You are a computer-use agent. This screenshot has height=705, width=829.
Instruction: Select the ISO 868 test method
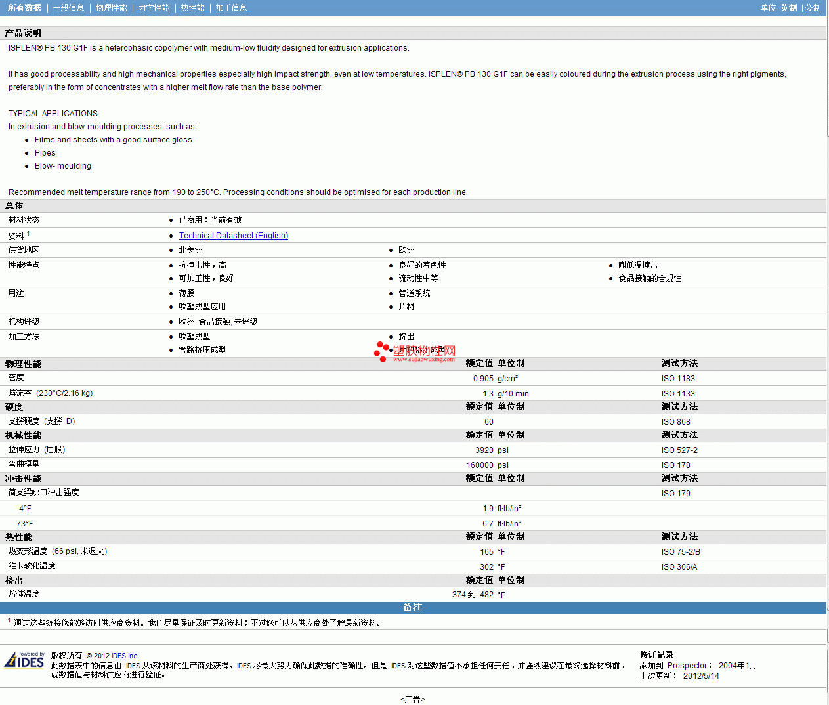676,422
